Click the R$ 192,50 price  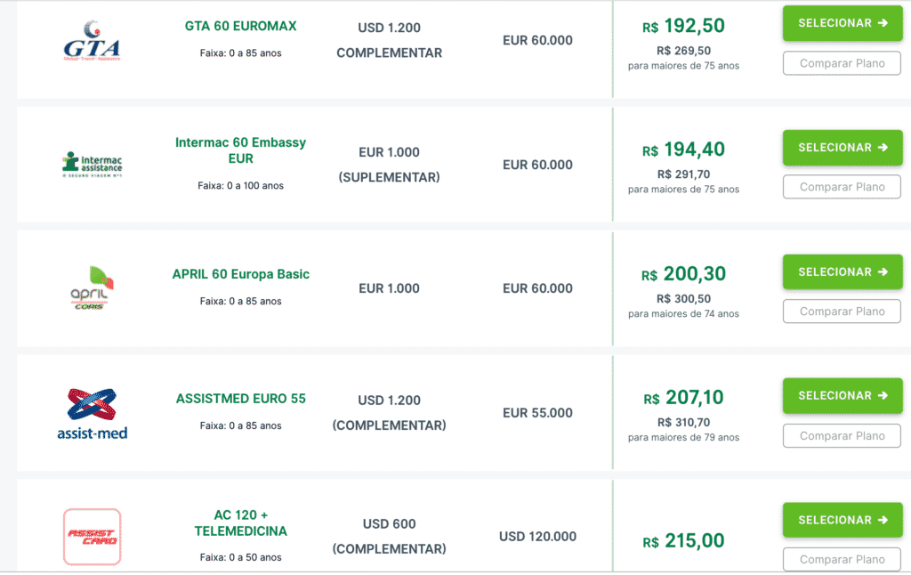tap(683, 26)
